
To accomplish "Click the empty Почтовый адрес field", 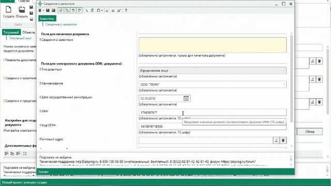I will (x=206, y=140).
